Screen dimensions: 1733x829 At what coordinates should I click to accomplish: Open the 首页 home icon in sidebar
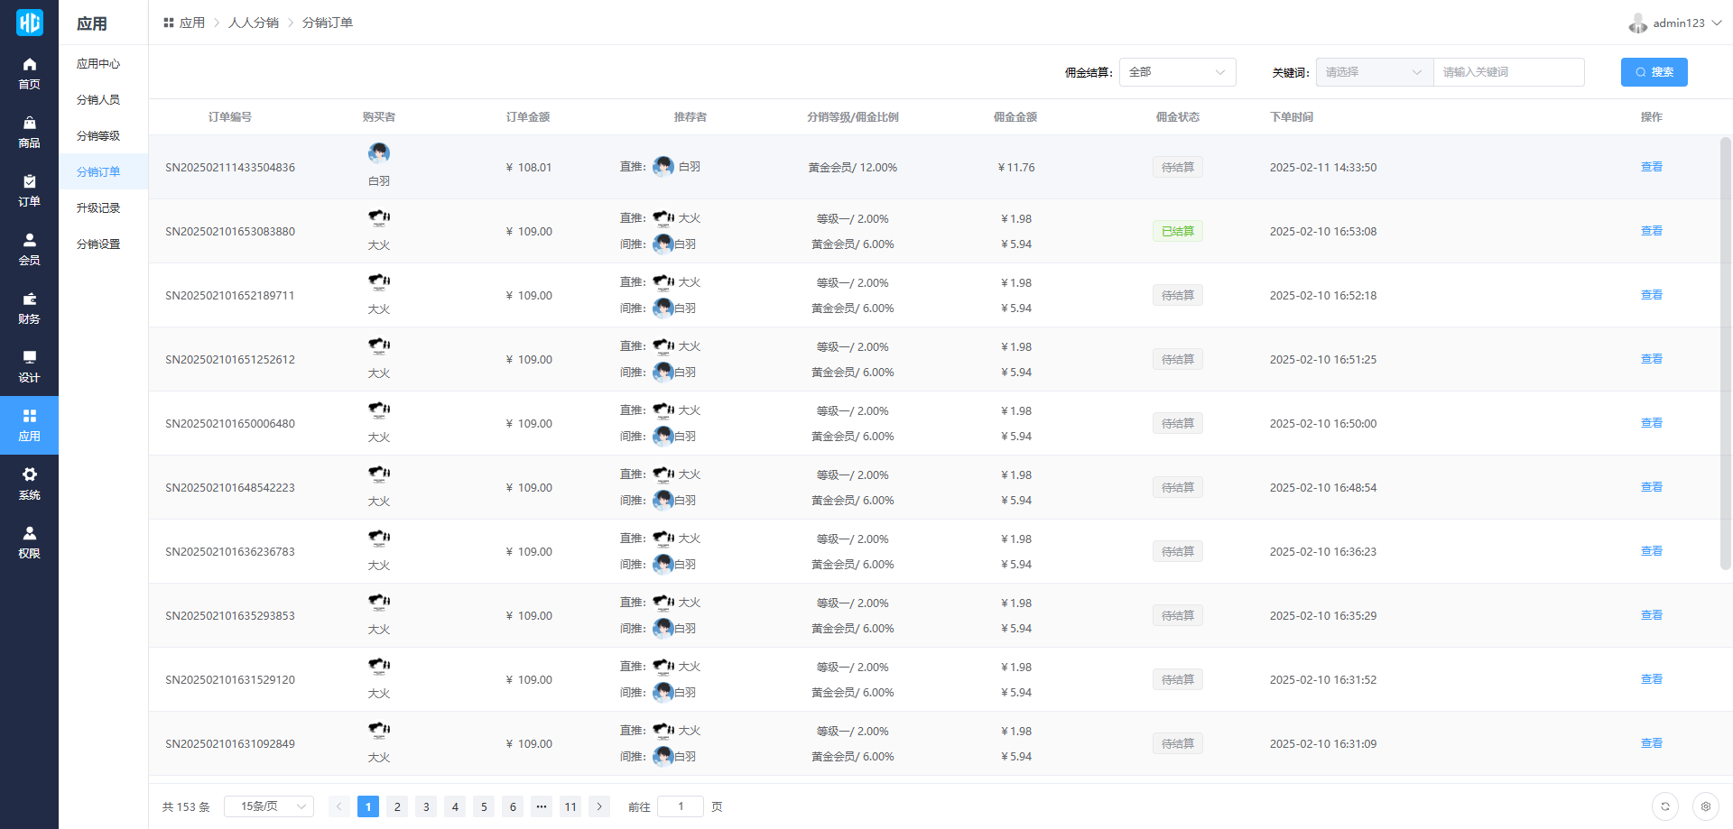pos(29,65)
